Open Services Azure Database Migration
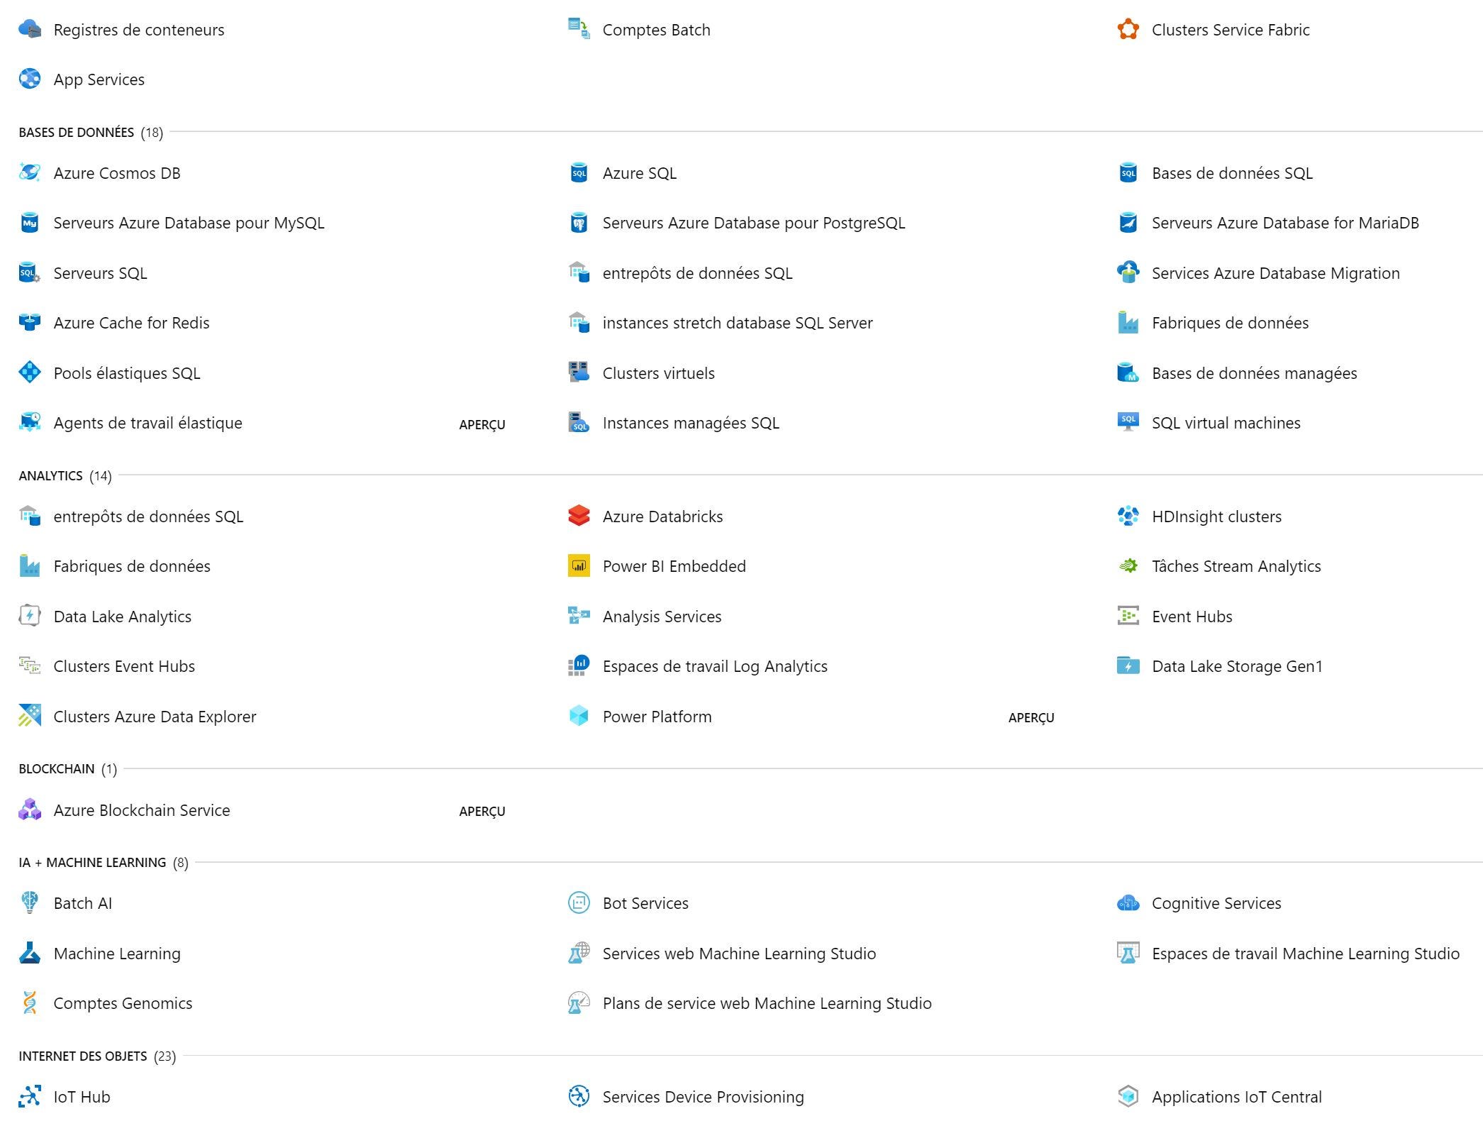Viewport: 1483px width, 1121px height. [x=1275, y=273]
